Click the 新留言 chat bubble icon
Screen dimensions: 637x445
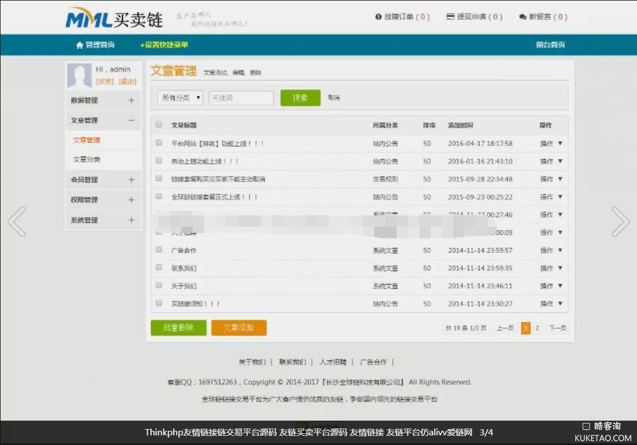pyautogui.click(x=523, y=17)
